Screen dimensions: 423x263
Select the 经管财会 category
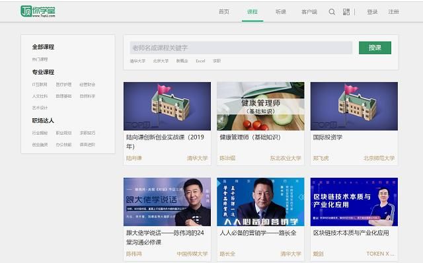[87, 85]
